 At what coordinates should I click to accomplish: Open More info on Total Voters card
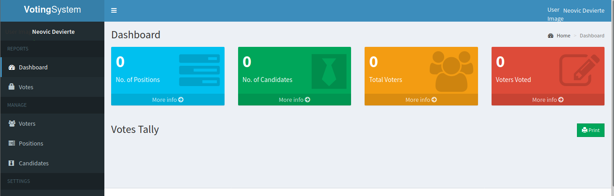point(421,100)
